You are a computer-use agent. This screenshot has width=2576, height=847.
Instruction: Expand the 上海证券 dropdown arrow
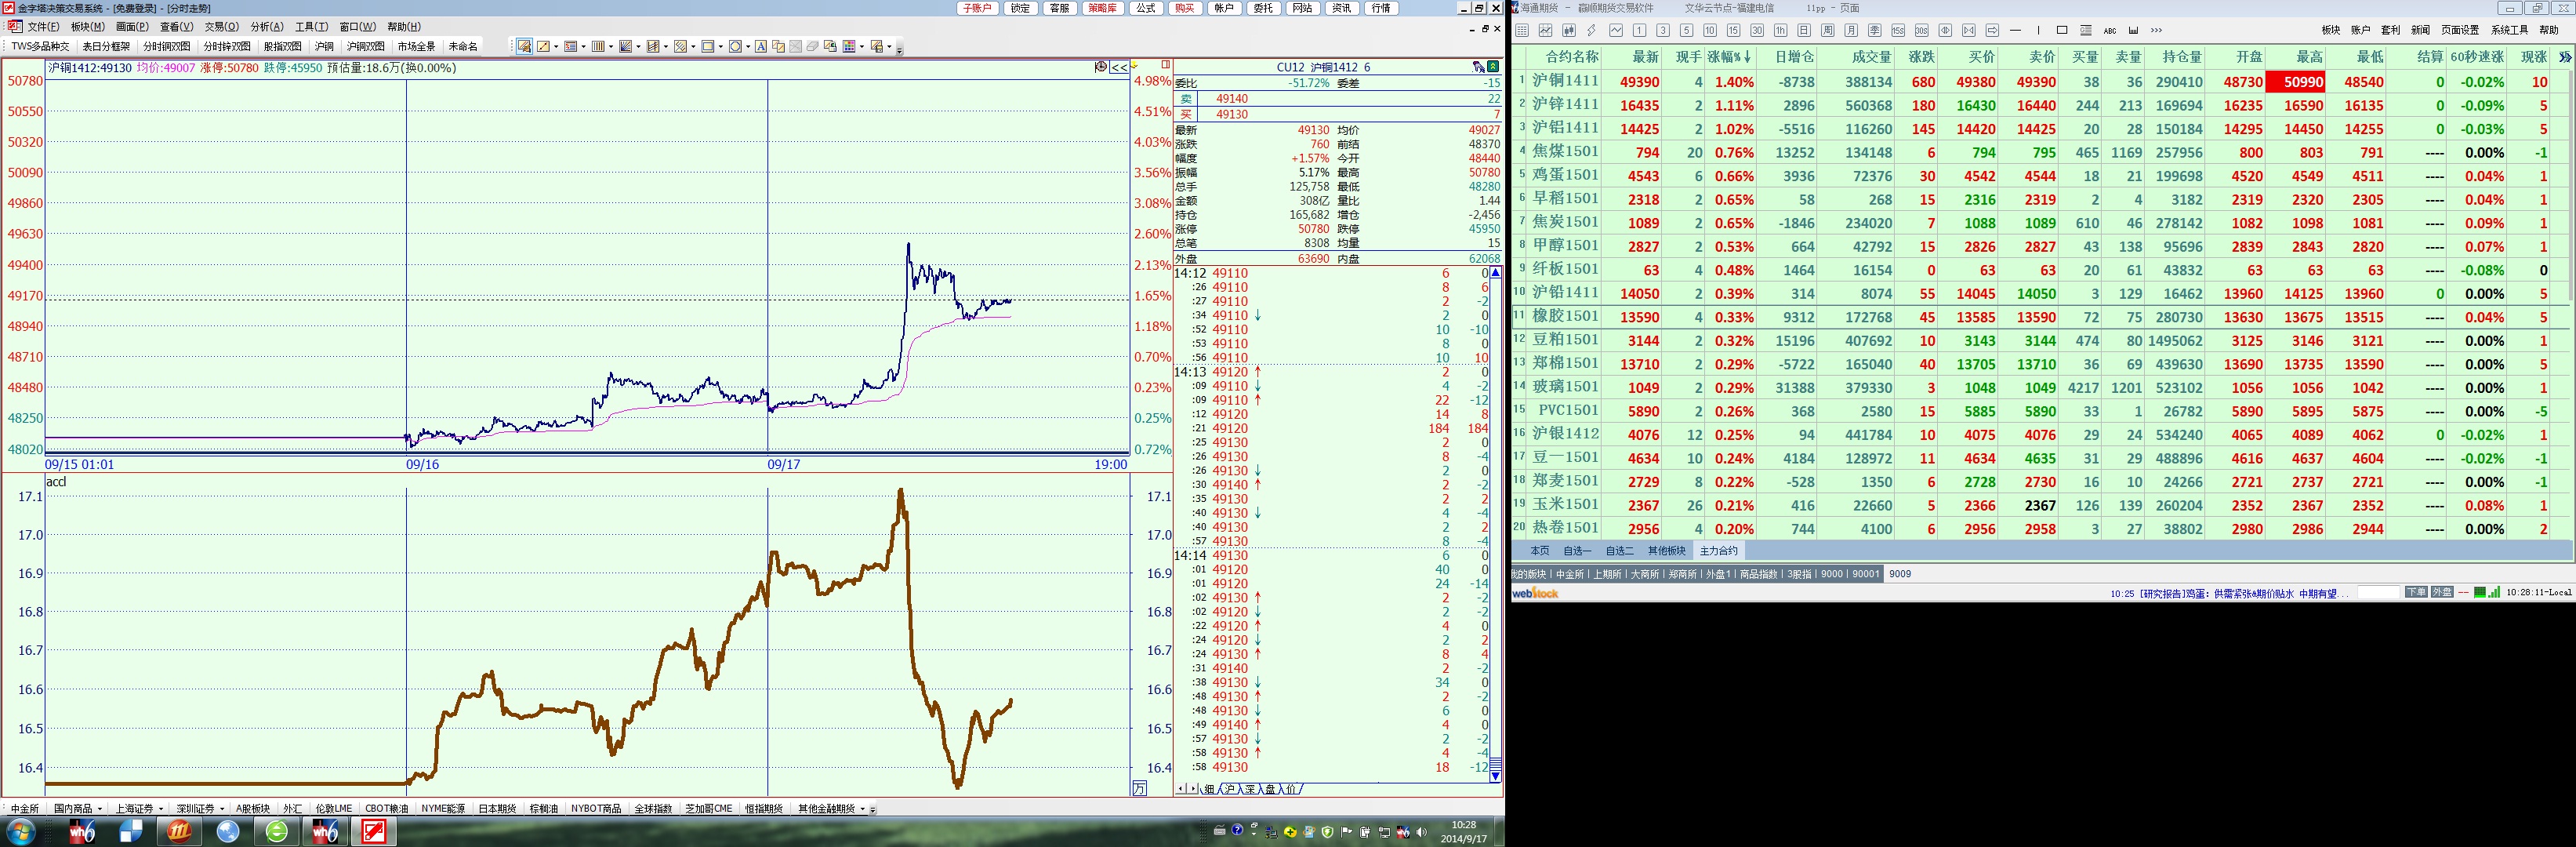tap(161, 809)
